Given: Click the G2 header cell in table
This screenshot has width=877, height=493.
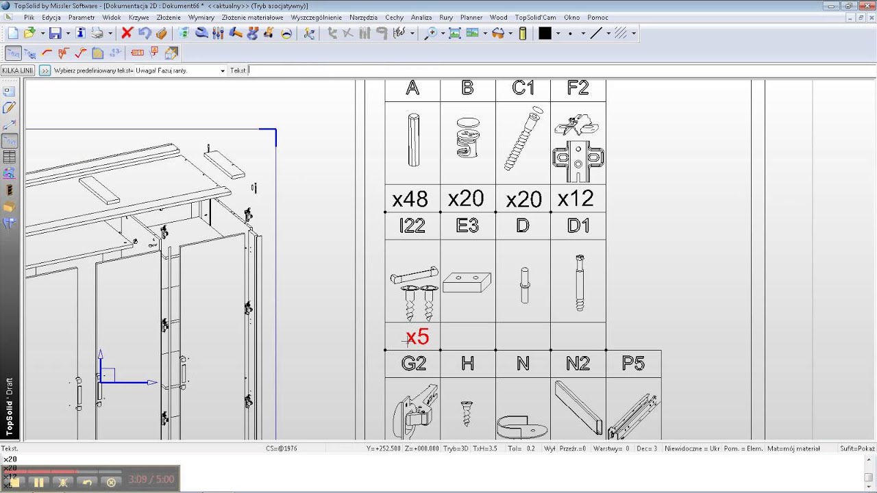Looking at the screenshot, I should coord(413,364).
